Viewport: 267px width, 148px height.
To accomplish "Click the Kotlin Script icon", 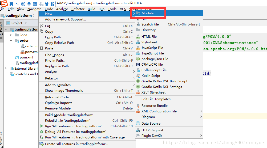I will pos(138,76).
